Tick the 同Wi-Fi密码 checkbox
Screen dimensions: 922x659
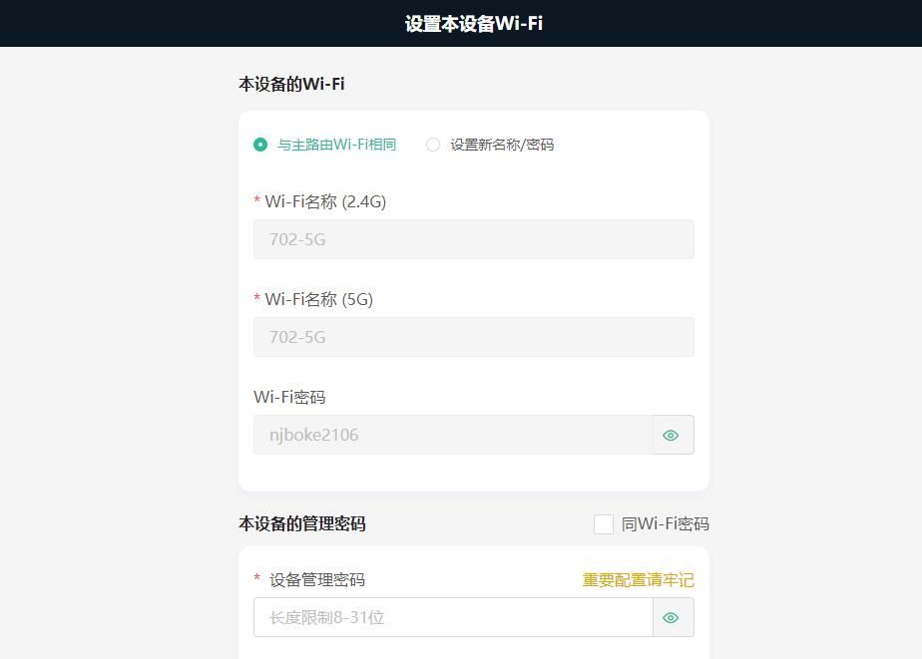pos(604,524)
